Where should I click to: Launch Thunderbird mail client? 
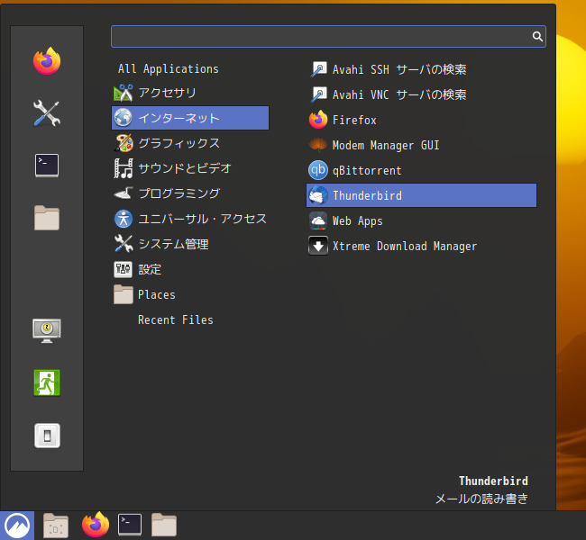(421, 195)
